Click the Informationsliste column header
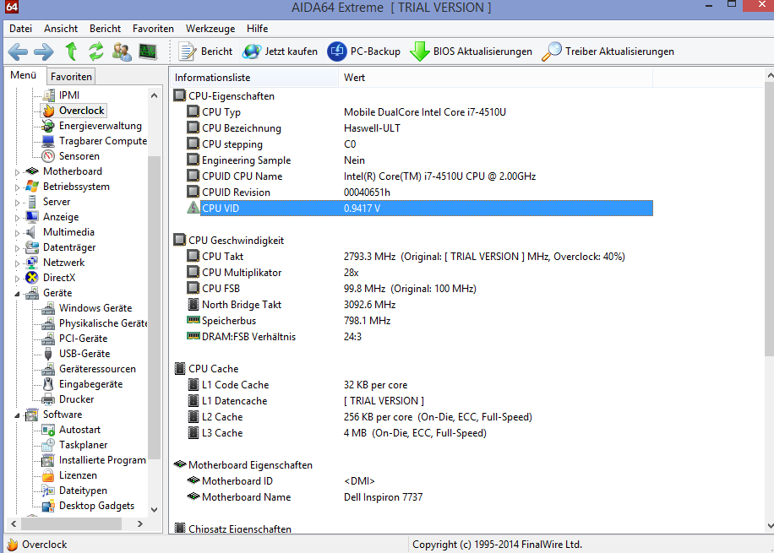Viewport: 774px width, 553px height. (x=254, y=78)
